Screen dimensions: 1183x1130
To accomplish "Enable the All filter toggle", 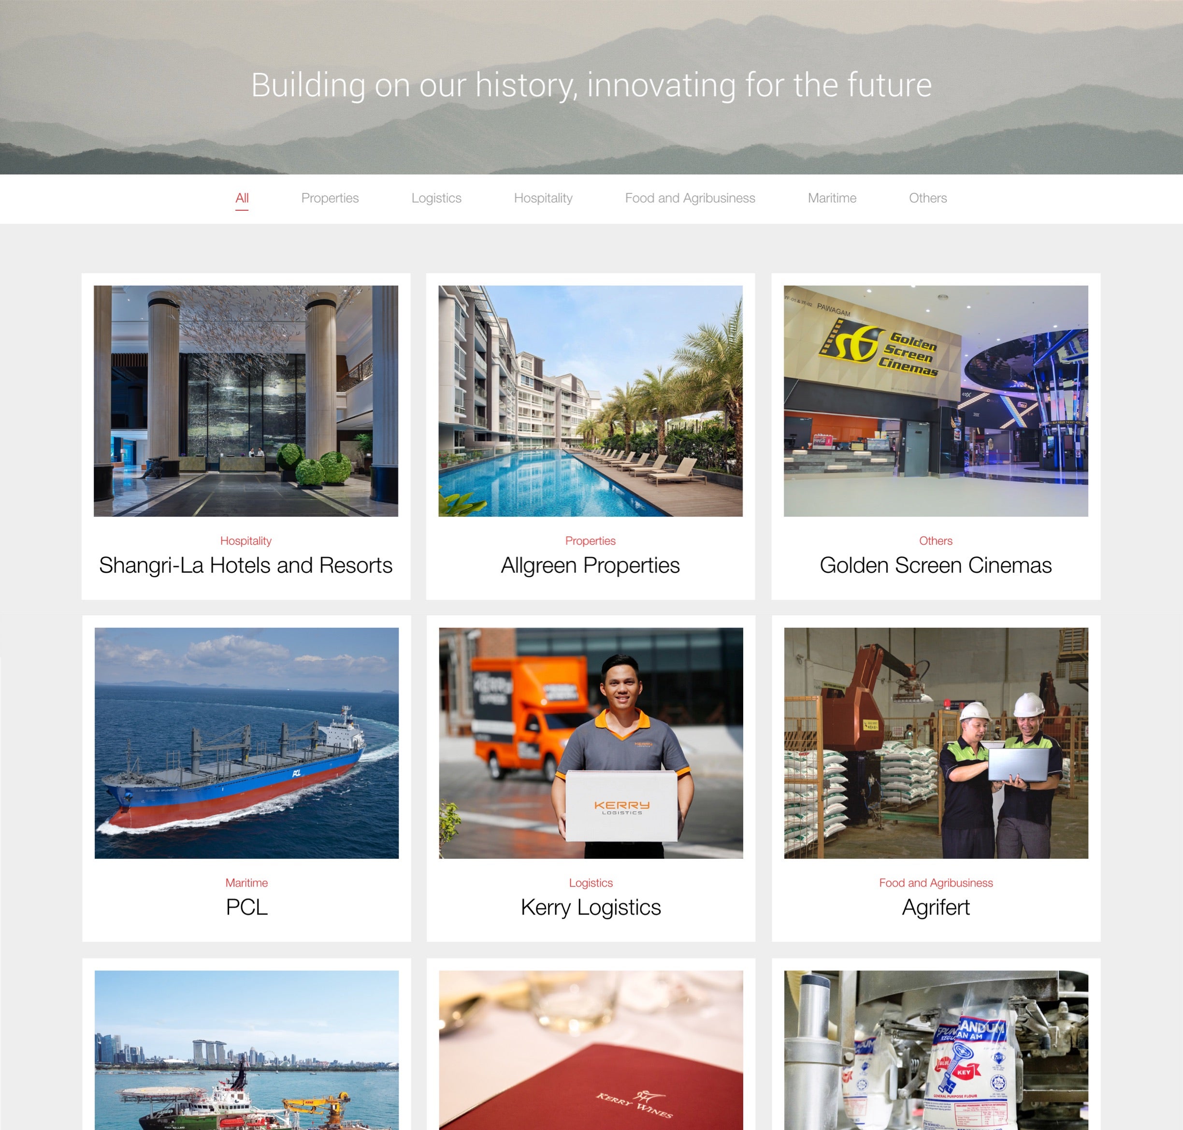I will (x=242, y=199).
